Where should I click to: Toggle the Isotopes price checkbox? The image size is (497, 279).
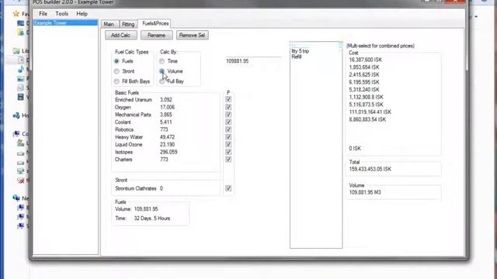coord(228,152)
